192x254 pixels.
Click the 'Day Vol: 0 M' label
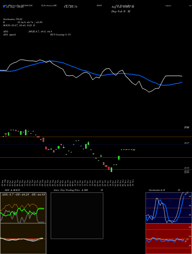tap(121, 12)
